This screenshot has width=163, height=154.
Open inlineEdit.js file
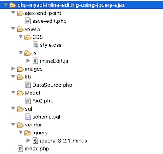click(x=54, y=61)
